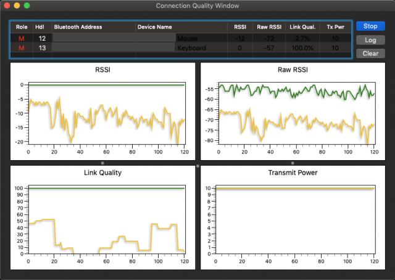This screenshot has width=395, height=280.
Task: Click the splitter dot below Raw RSSI chart
Action: pyautogui.click(x=293, y=163)
